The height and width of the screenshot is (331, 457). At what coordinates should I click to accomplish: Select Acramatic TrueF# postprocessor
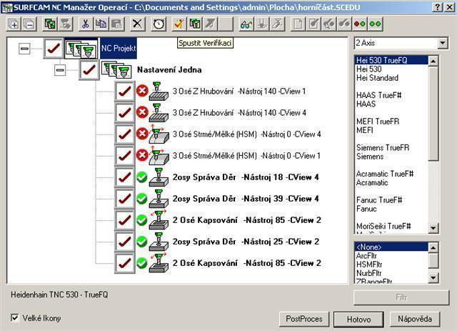(385, 174)
